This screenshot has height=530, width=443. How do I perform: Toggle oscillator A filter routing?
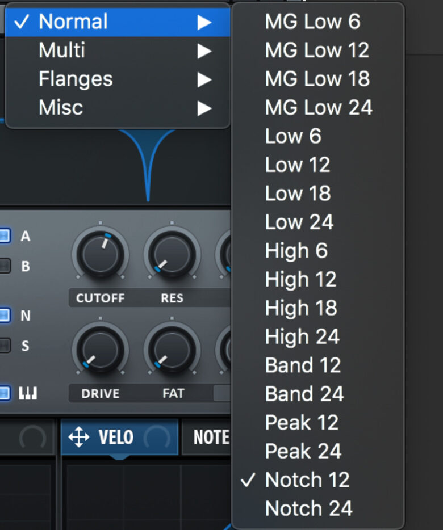point(5,235)
